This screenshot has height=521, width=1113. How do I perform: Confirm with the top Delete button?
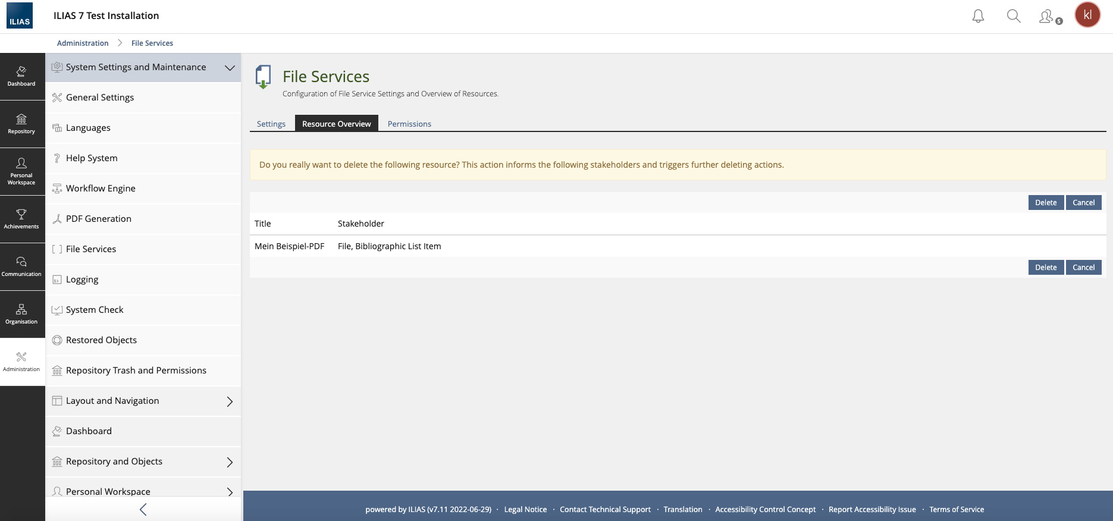click(x=1046, y=203)
